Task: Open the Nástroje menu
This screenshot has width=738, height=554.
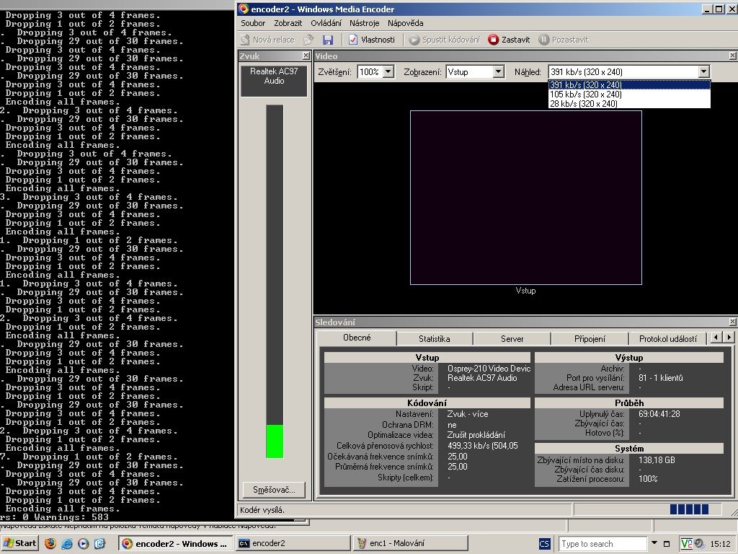Action: (364, 23)
